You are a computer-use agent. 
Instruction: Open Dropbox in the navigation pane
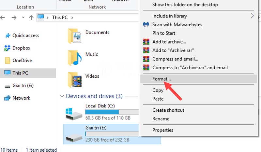click(x=21, y=48)
